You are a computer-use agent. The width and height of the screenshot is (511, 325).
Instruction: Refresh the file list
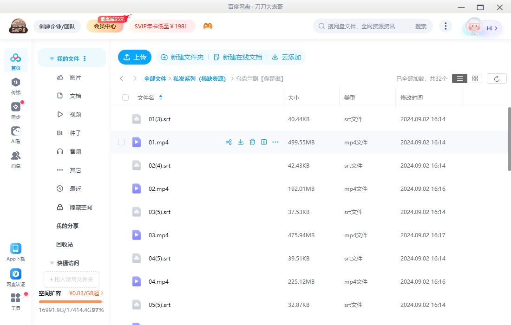pyautogui.click(x=497, y=78)
